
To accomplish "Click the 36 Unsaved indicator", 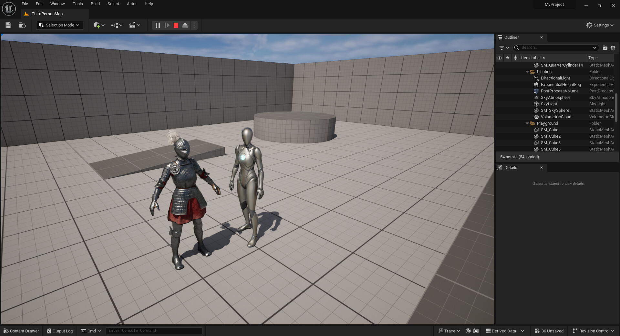I will point(549,331).
